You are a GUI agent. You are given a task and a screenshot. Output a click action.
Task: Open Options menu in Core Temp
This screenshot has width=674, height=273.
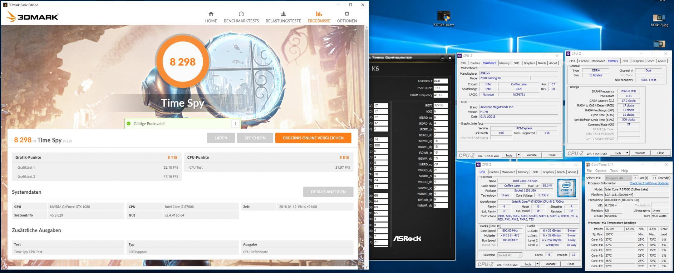pos(601,171)
